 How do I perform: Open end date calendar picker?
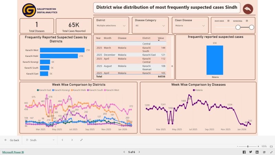pyautogui.click(x=237, y=21)
